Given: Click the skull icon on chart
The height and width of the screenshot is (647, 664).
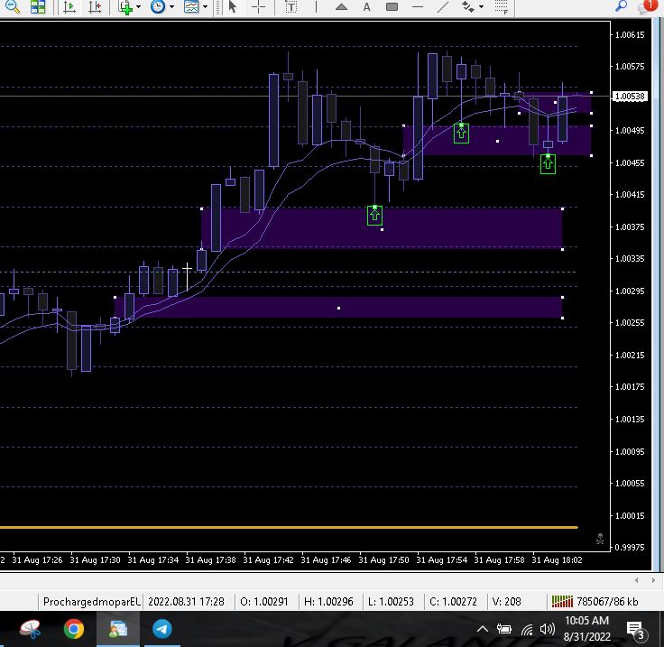Looking at the screenshot, I should (600, 539).
